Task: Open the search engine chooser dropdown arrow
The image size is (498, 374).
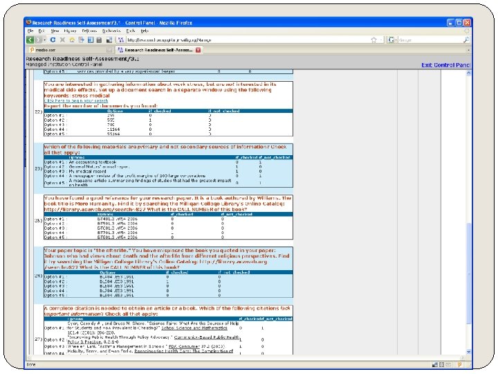Action: [x=396, y=39]
